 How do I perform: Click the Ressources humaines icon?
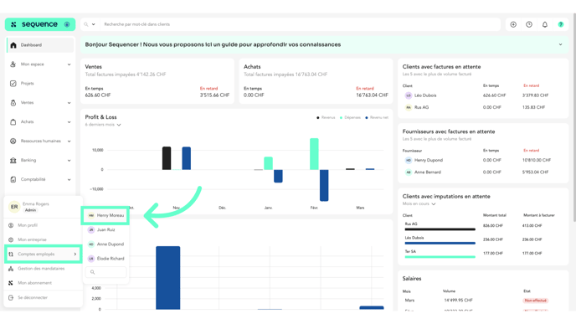(13, 141)
